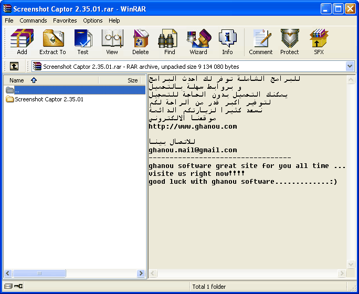The width and height of the screenshot is (359, 294).
Task: Open the Comment editor icon
Action: 261,41
